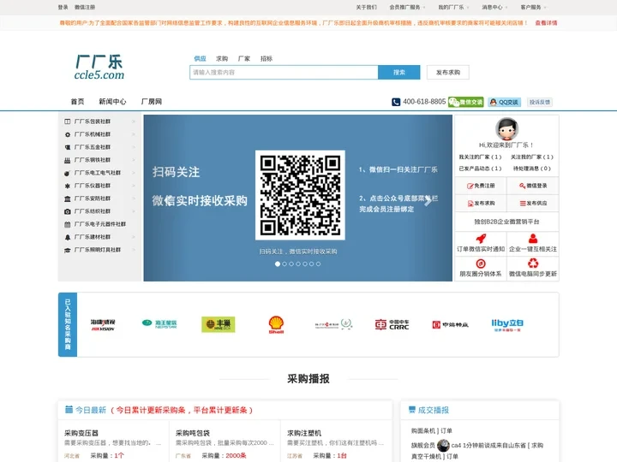Open the 厂厂乐包装社群 category icon

(68, 121)
